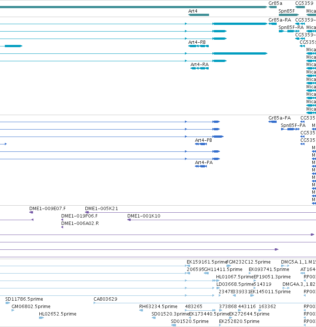Select the light-blue SD01520.5prime glyph
Viewport: 316px width, 327px height.
173,326
